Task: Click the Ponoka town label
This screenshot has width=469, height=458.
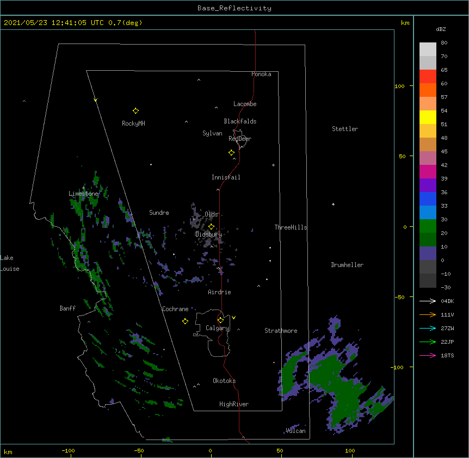Action: [261, 74]
